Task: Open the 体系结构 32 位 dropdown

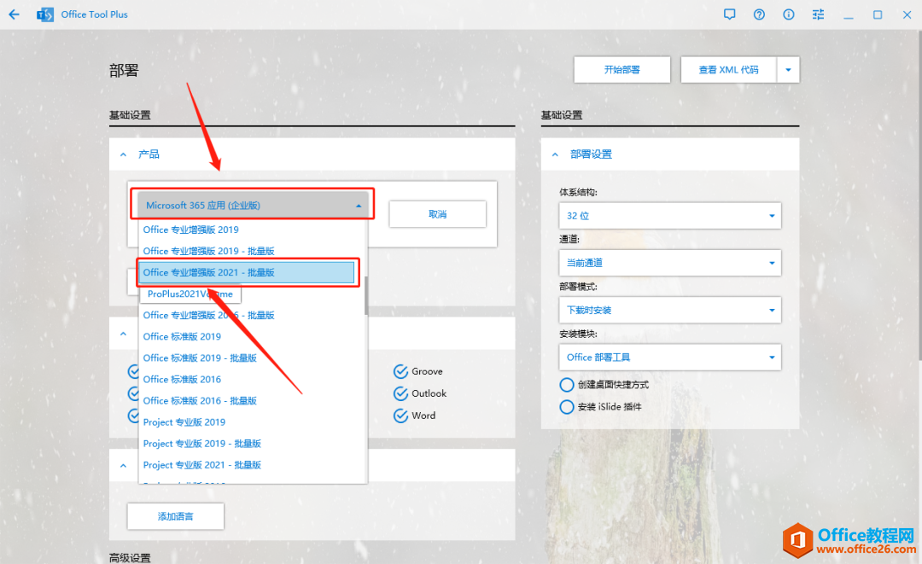Action: tap(670, 216)
